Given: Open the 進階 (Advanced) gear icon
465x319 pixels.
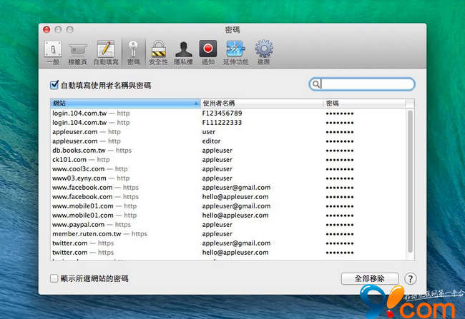Looking at the screenshot, I should 264,51.
